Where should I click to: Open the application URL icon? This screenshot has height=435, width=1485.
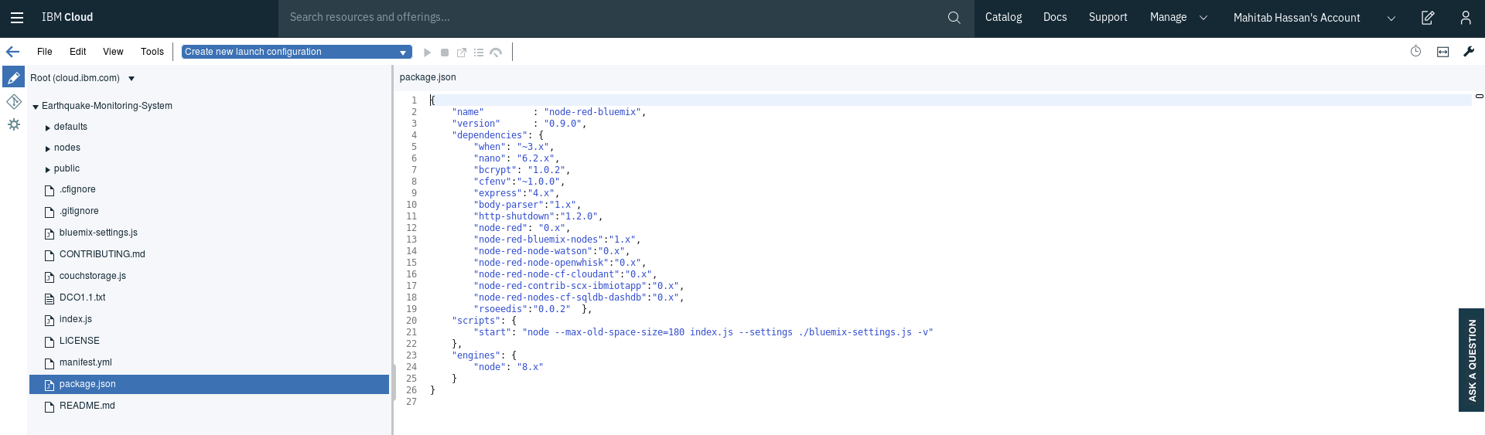pyautogui.click(x=462, y=53)
